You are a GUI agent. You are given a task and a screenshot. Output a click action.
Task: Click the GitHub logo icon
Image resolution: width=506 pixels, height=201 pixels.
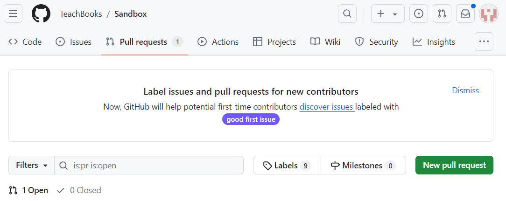click(x=41, y=14)
